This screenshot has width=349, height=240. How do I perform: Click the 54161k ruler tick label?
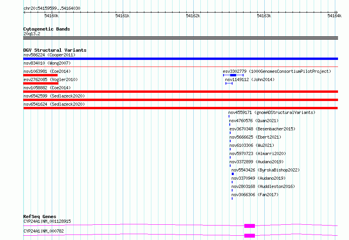click(122, 16)
